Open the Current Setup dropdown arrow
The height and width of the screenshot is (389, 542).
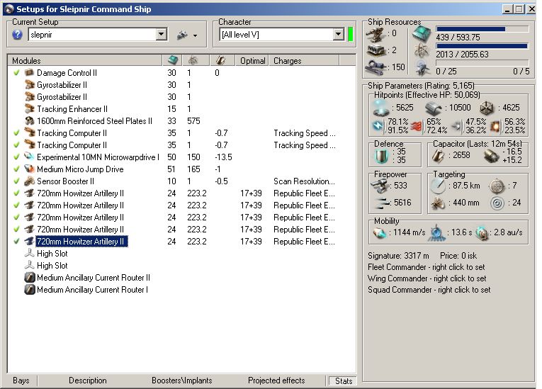point(161,35)
